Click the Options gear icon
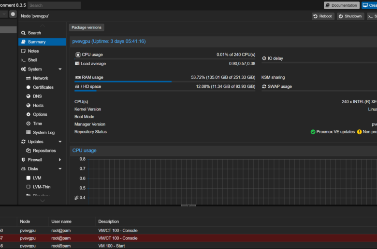 click(29, 114)
